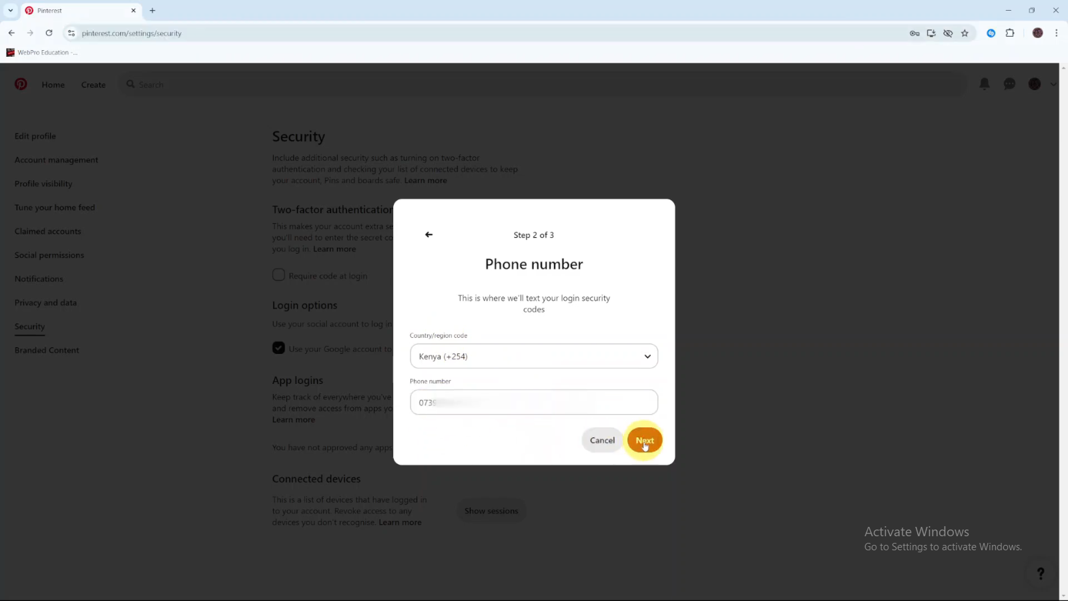Click the Show sessions button
Image resolution: width=1068 pixels, height=601 pixels.
[491, 511]
